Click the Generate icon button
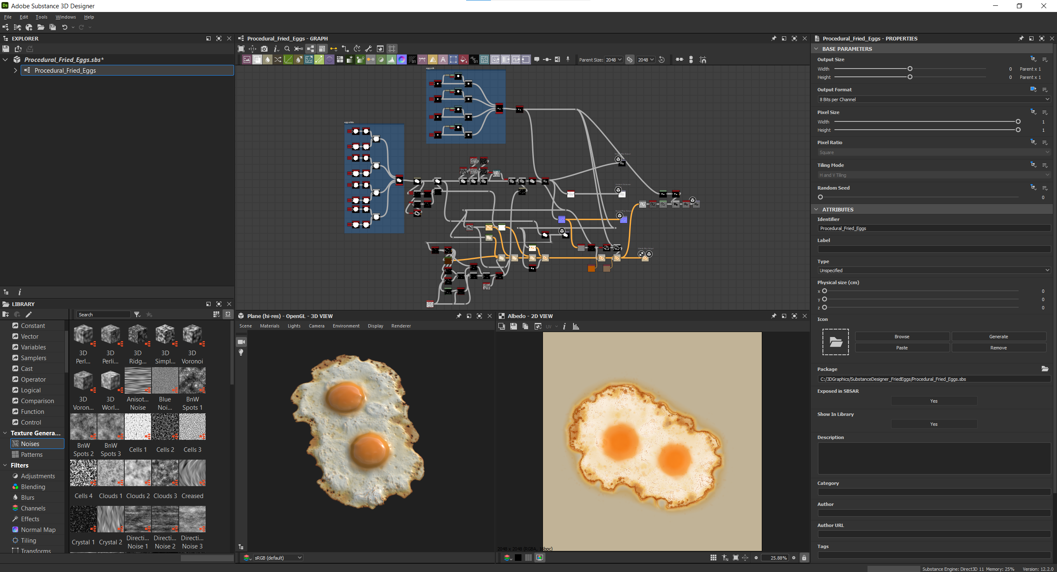 point(998,337)
